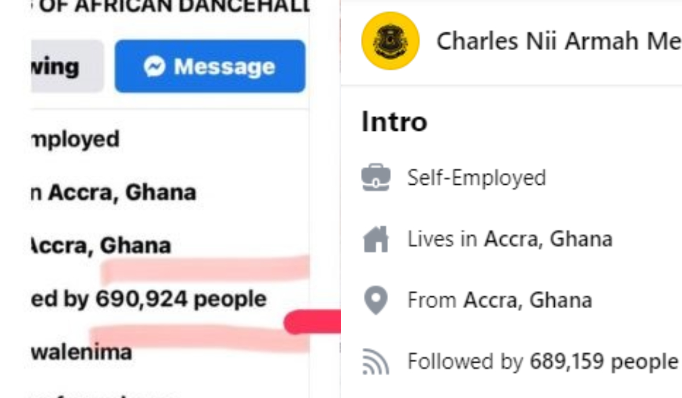Screen dimensions: 682x398
Task: Click the Intro section heading
Action: pos(394,121)
